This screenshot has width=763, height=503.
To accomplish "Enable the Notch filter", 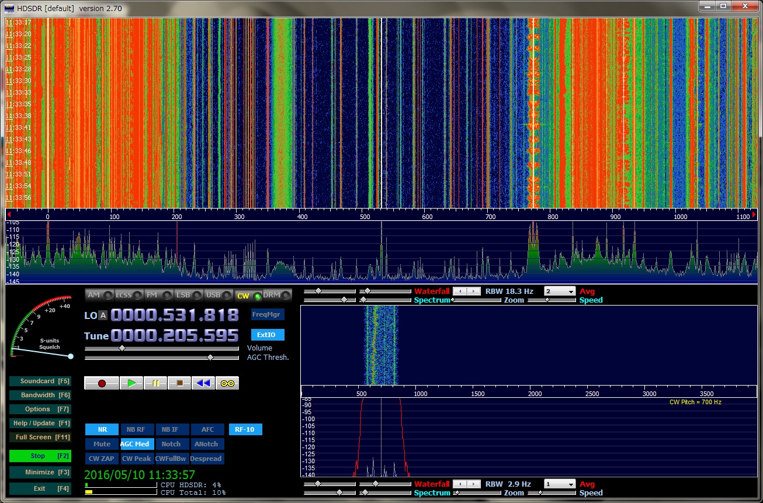I will 171,444.
